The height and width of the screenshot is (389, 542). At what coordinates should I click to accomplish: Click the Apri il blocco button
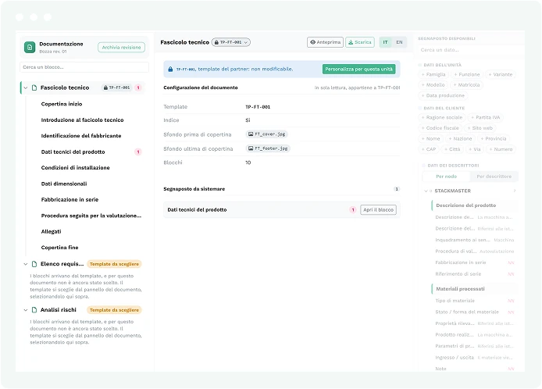(378, 210)
